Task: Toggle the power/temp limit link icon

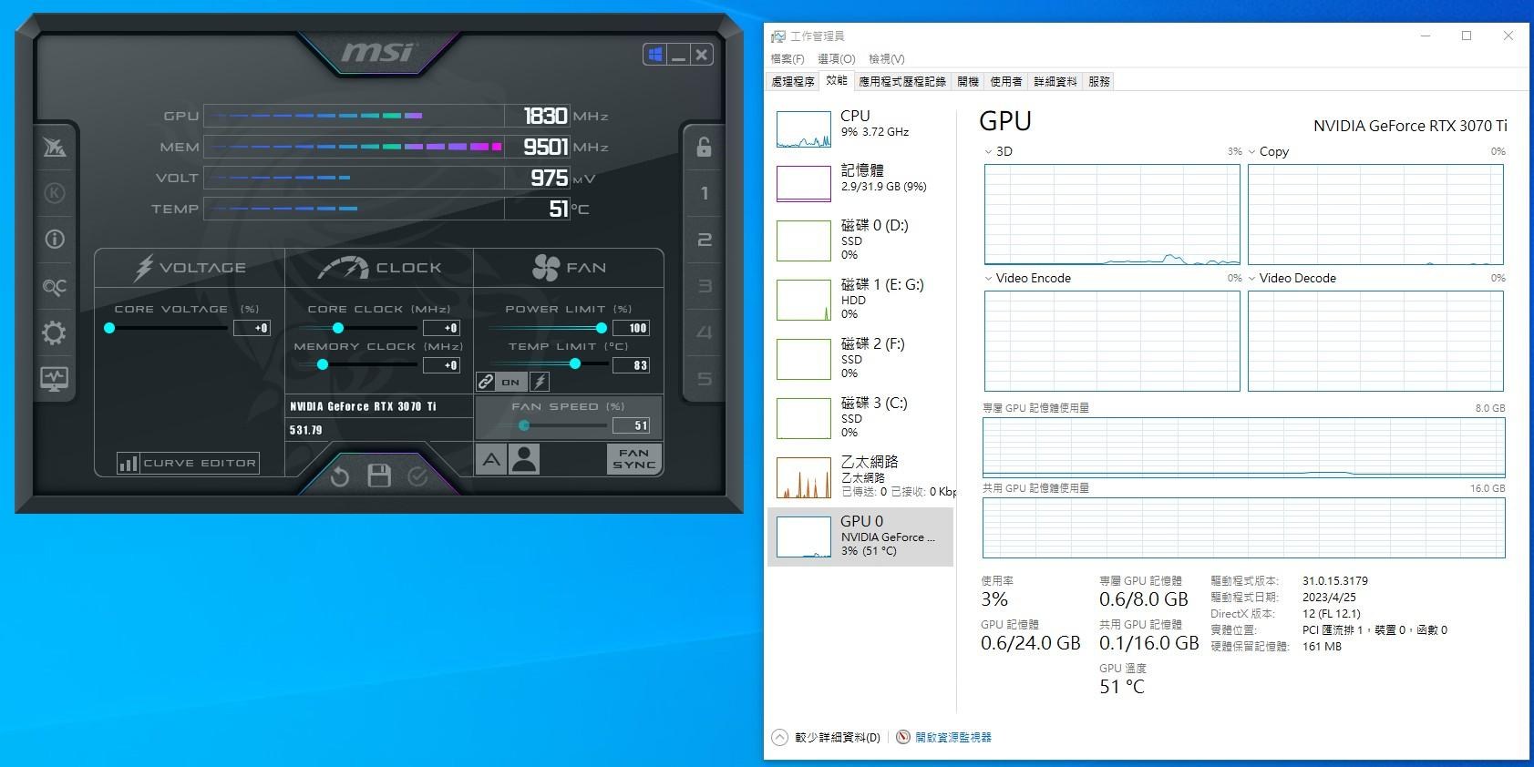Action: point(486,382)
